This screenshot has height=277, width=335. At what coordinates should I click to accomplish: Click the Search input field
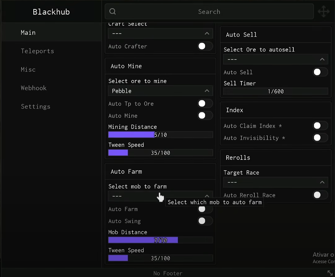pos(209,12)
